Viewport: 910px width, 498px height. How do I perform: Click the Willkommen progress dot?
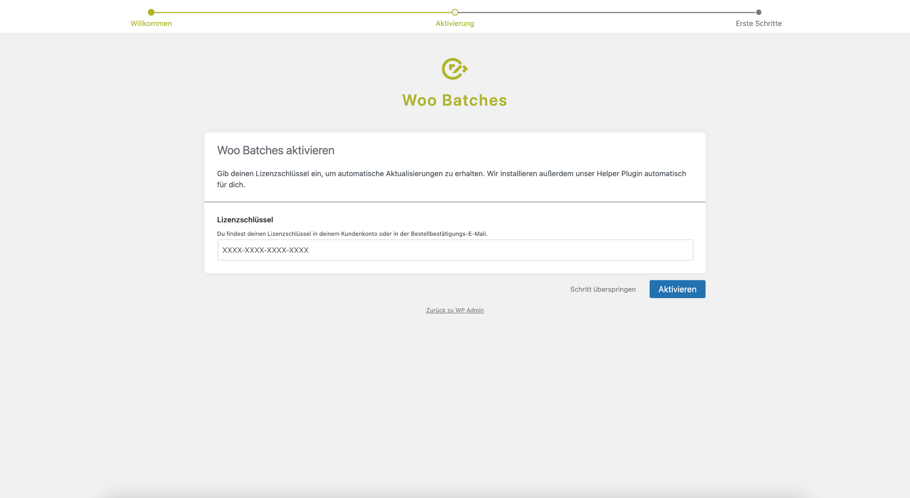(151, 12)
